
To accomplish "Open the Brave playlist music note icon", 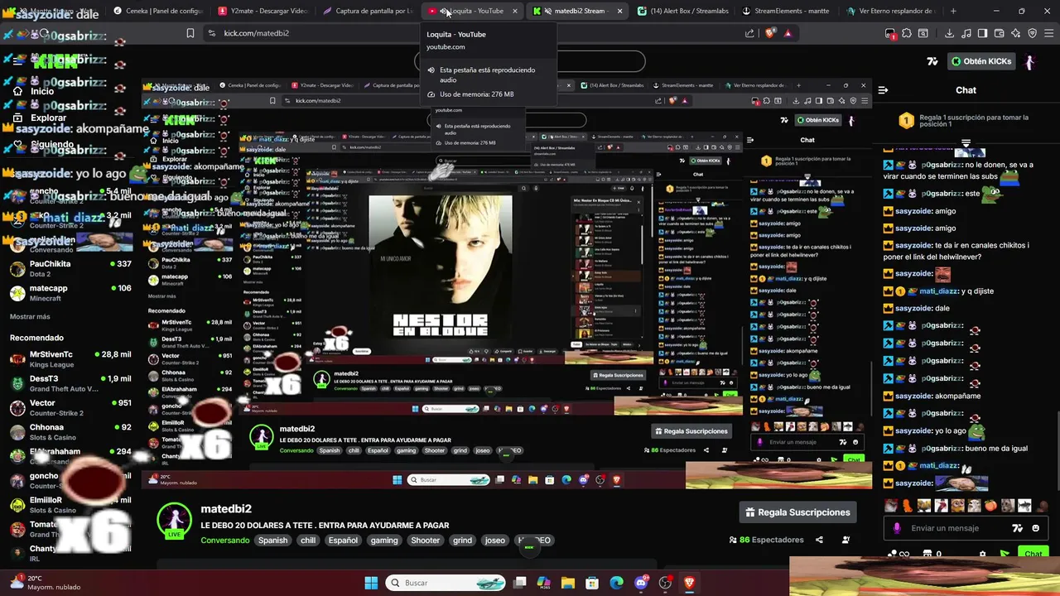I will (966, 33).
